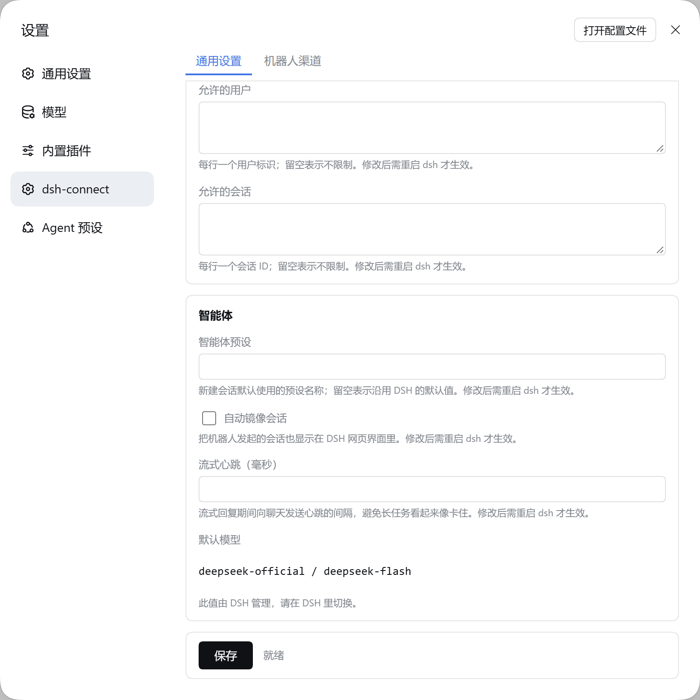
Task: Close the settings dialog with the X
Action: 675,30
